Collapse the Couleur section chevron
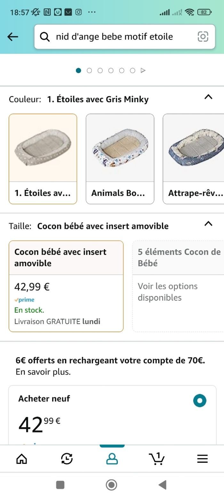Screen dimensions: 224x499 tap(209, 97)
